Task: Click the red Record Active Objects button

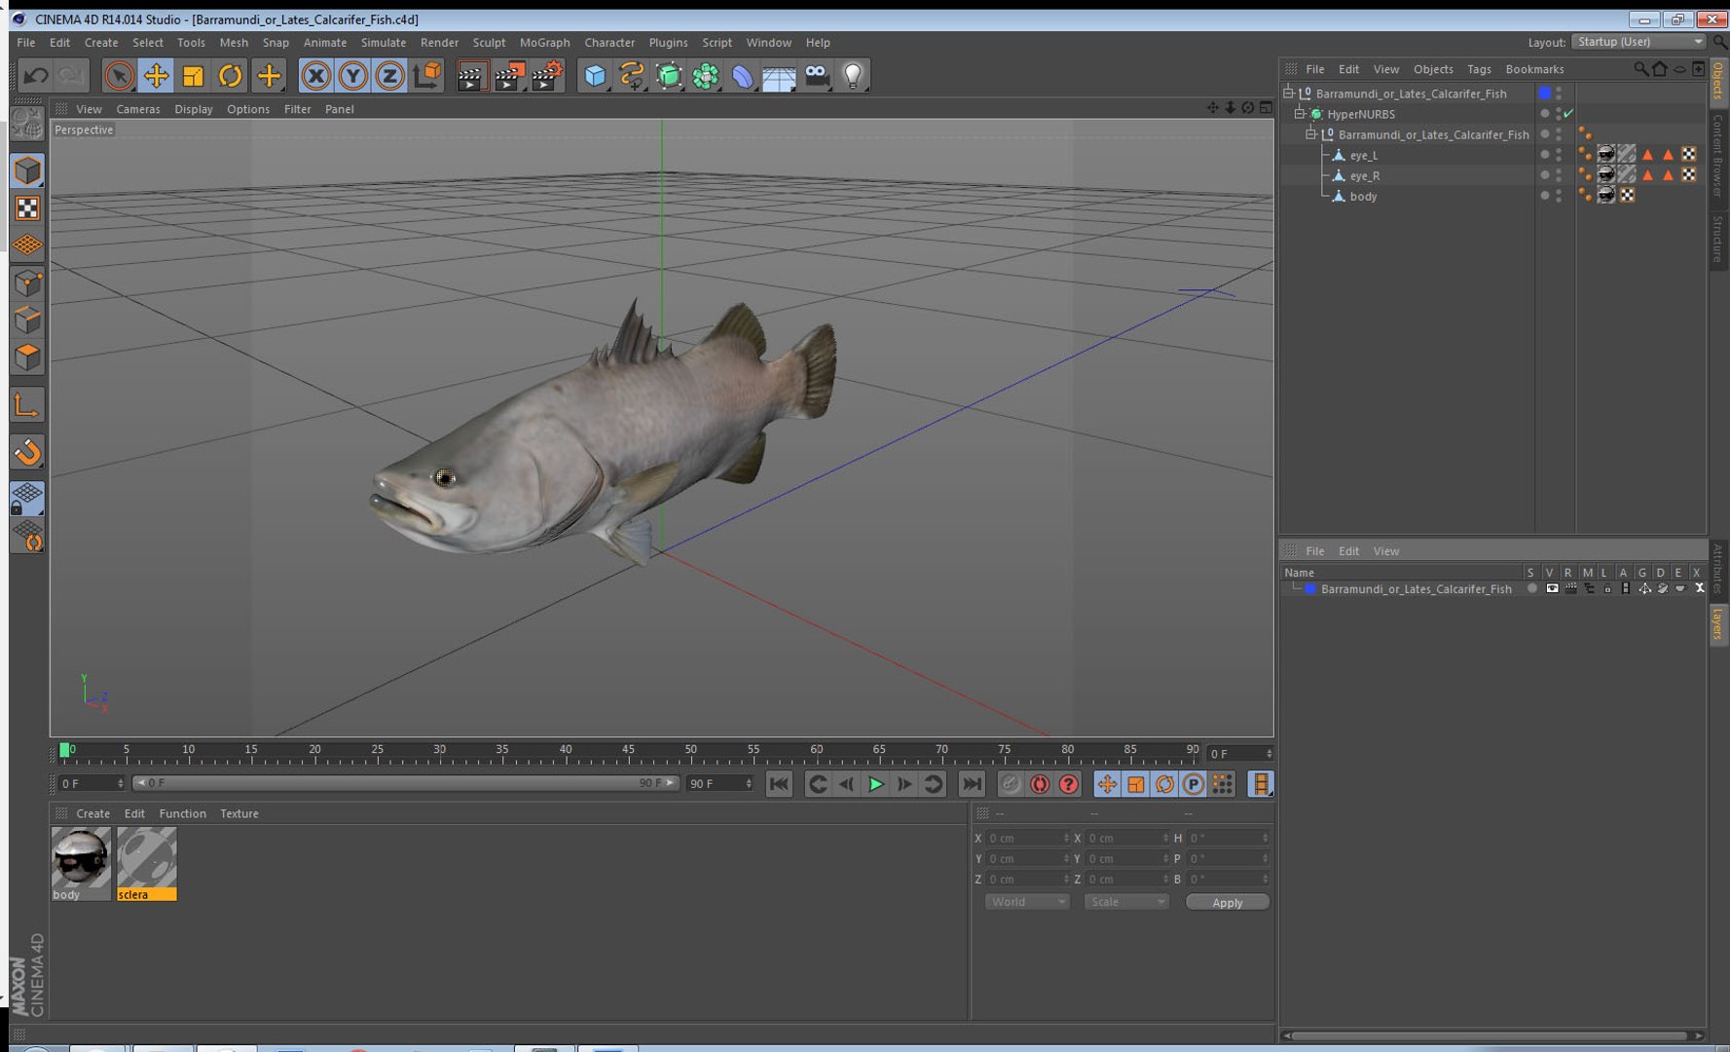Action: tap(1011, 784)
